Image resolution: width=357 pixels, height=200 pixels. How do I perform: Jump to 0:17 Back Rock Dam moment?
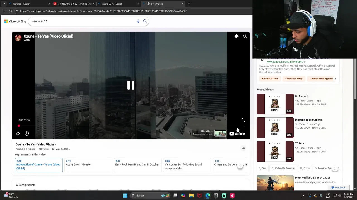tap(138, 165)
